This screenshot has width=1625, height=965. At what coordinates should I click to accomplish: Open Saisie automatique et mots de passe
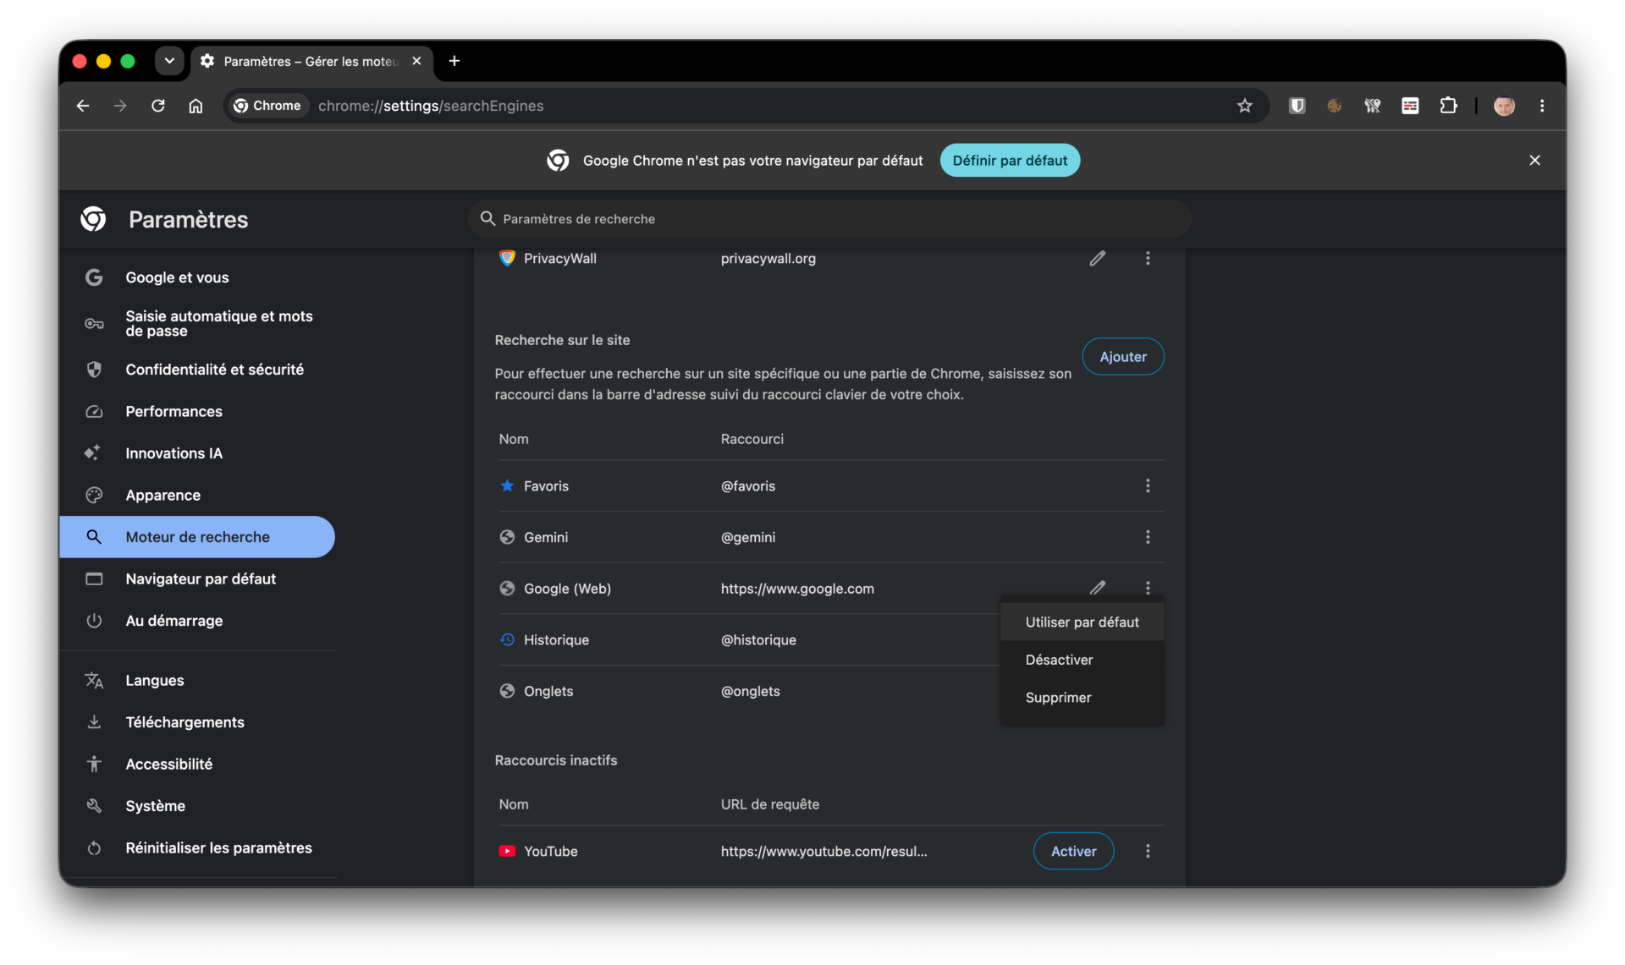click(197, 323)
